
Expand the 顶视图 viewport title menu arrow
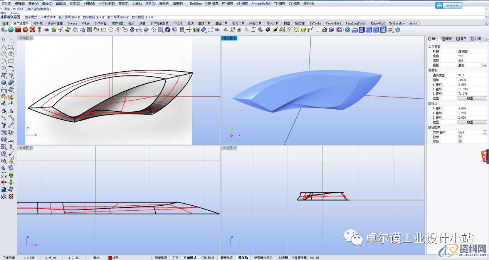pyautogui.click(x=32, y=38)
